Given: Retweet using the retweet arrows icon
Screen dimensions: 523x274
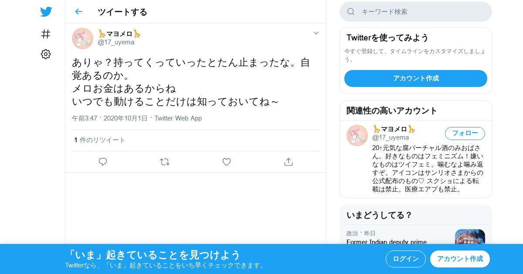Looking at the screenshot, I should tap(165, 162).
